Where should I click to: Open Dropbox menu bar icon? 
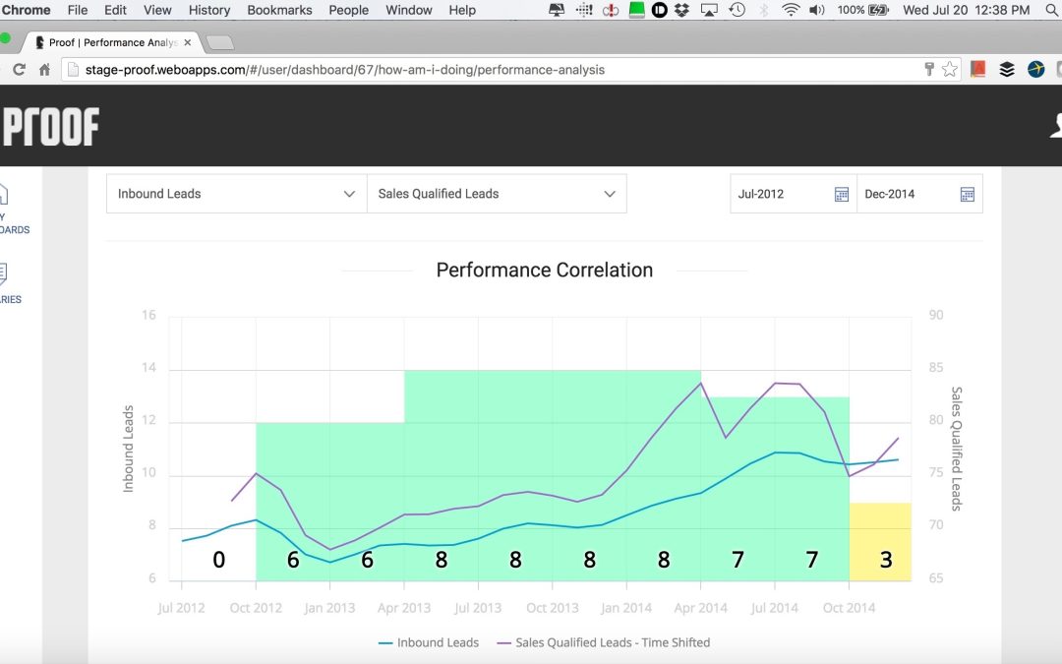[682, 10]
